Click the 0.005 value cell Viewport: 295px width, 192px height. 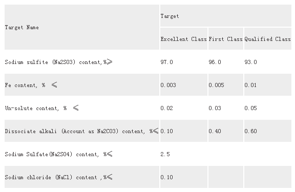(226, 85)
